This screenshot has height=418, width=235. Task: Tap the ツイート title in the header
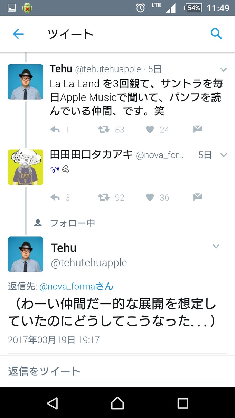(x=70, y=34)
